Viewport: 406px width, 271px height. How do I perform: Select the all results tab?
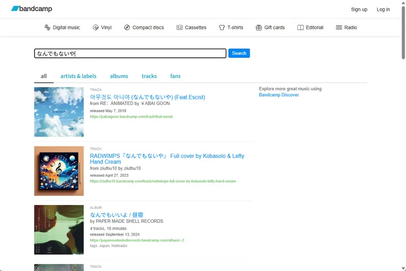point(44,76)
